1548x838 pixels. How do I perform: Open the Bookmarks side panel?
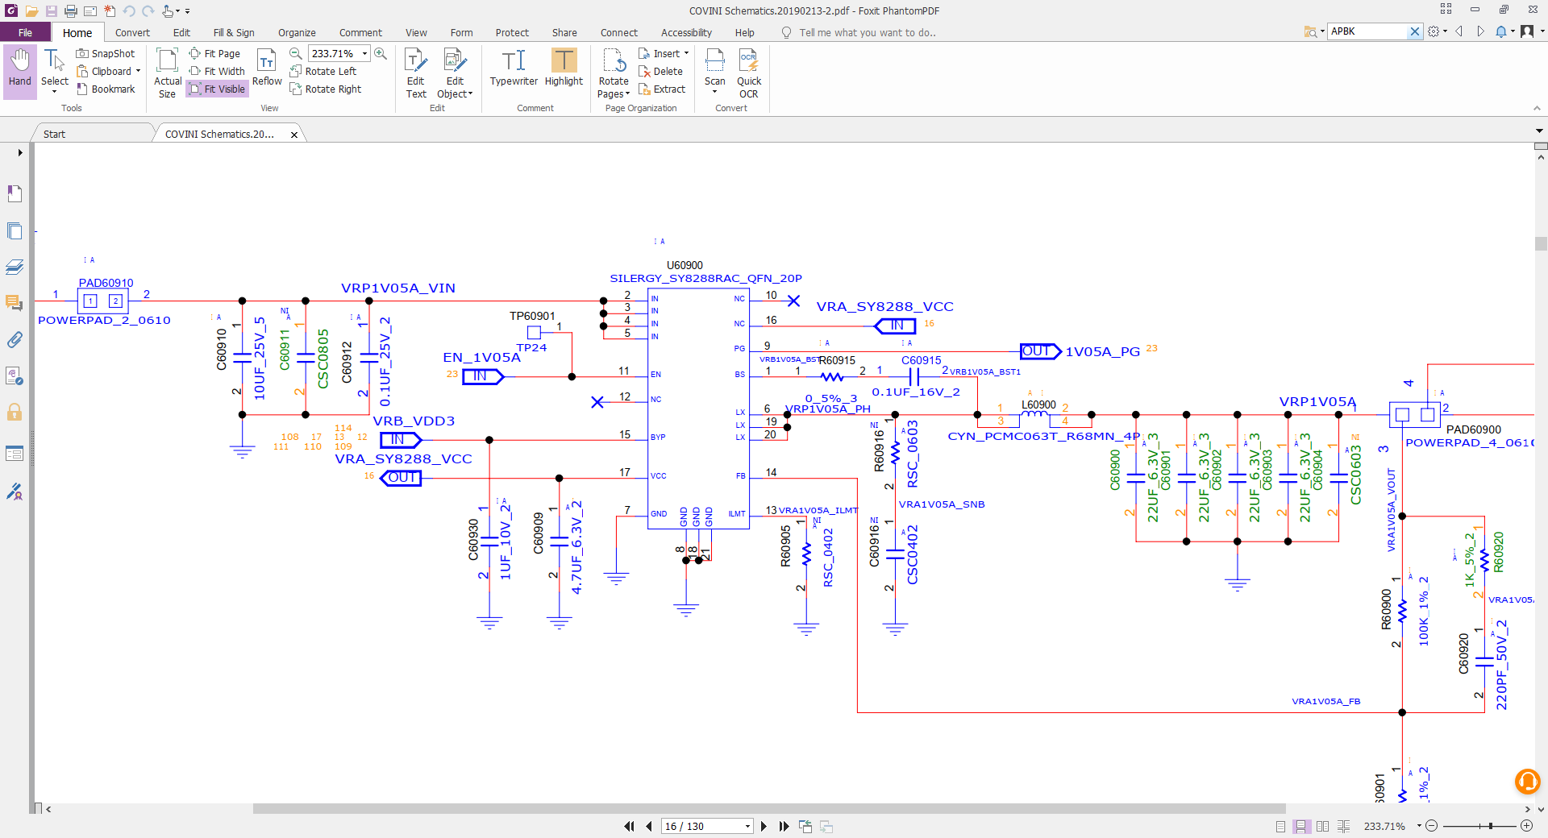15,193
